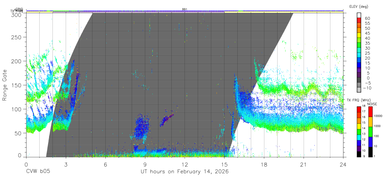
Task: Select the 9 tick label on the UT hours axis
Action: pyautogui.click(x=145, y=164)
